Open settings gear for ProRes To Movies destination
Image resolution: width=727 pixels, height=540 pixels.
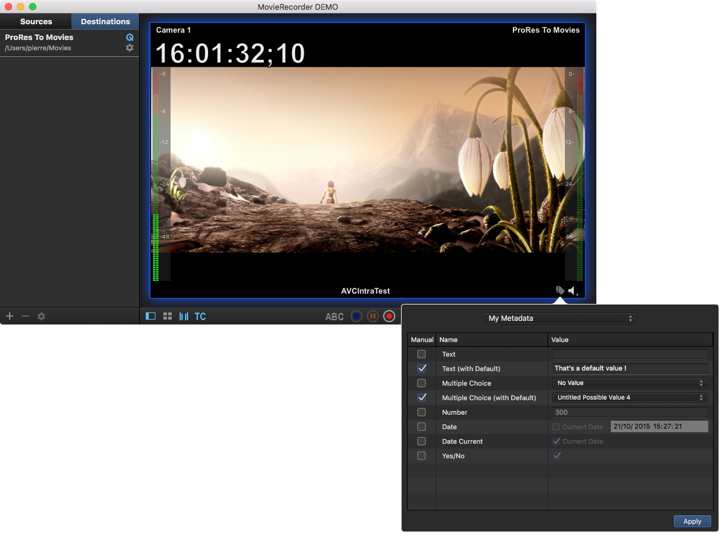pyautogui.click(x=129, y=47)
